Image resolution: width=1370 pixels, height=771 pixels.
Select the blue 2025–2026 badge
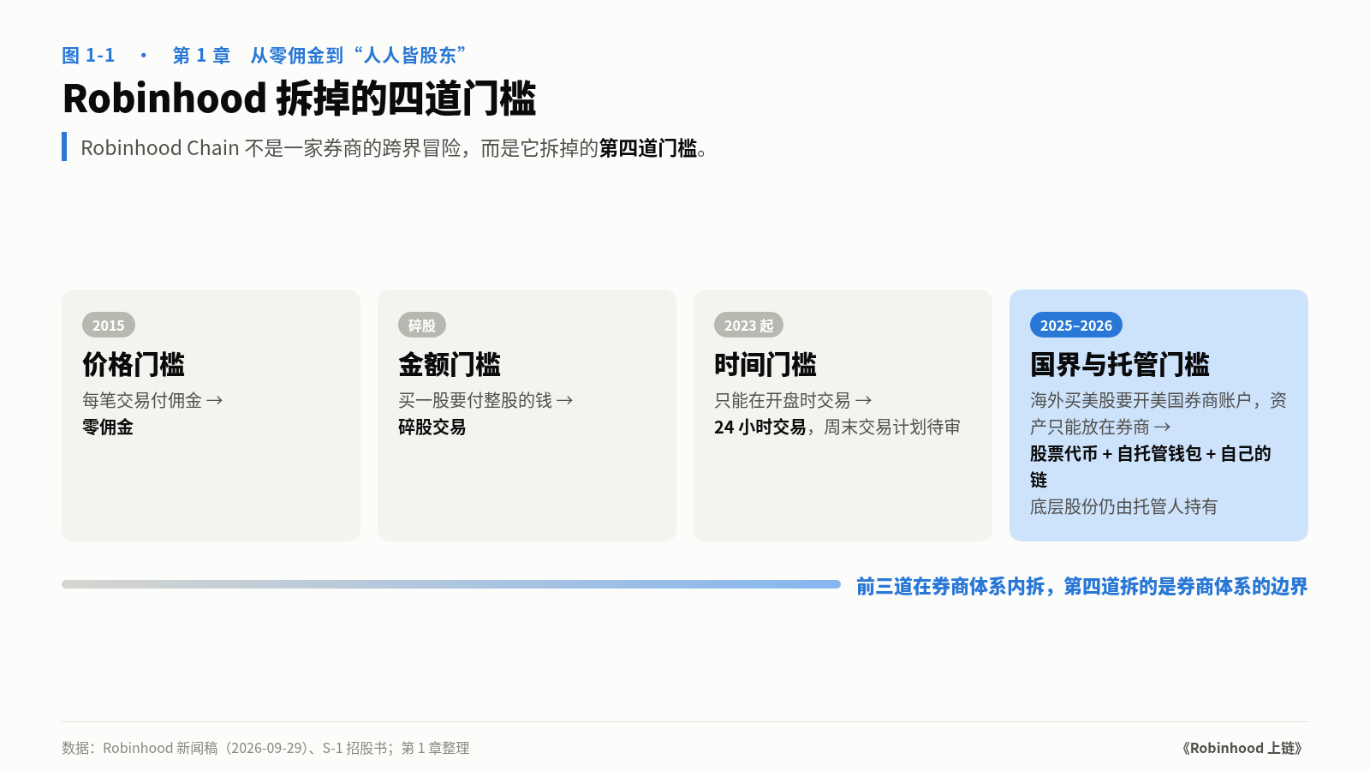tap(1076, 326)
